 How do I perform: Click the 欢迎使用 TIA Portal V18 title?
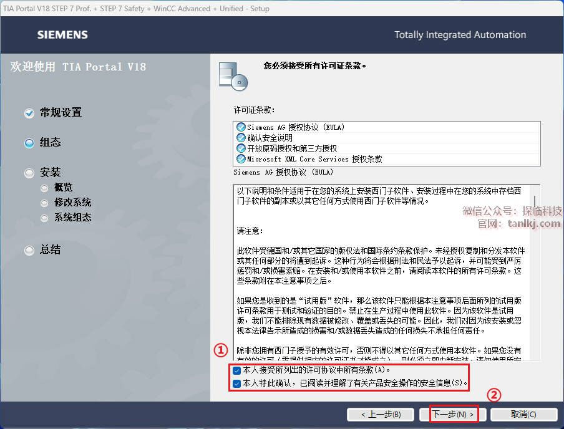point(78,67)
